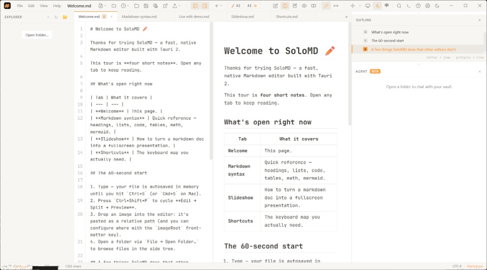Expand the recent files dropdown arrow

pyautogui.click(x=127, y=6)
